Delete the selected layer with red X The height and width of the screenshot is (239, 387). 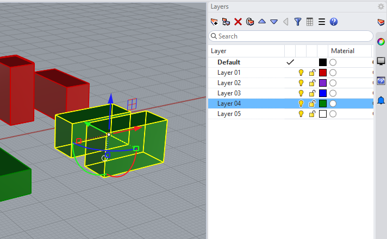pyautogui.click(x=238, y=22)
